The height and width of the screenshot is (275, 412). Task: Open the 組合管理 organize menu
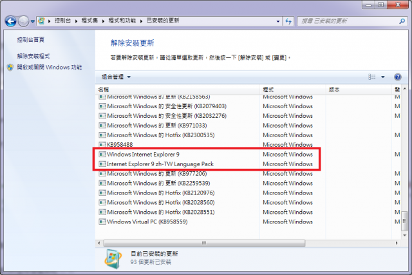pyautogui.click(x=116, y=77)
